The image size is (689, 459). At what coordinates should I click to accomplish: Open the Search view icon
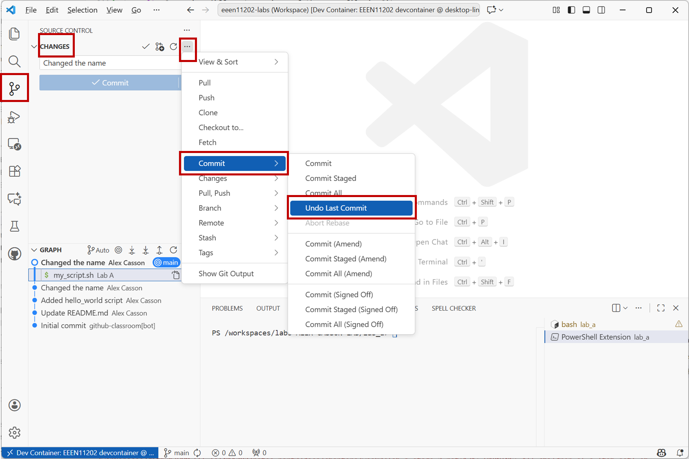tap(14, 62)
